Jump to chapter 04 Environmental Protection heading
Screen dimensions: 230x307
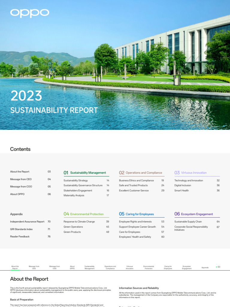[84, 214]
